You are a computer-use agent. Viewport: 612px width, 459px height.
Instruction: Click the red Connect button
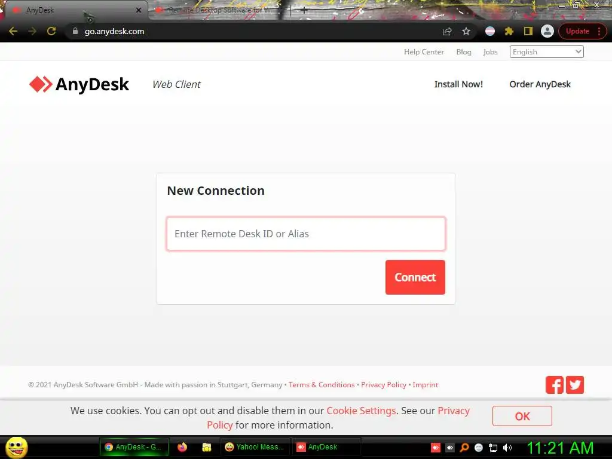tap(415, 277)
